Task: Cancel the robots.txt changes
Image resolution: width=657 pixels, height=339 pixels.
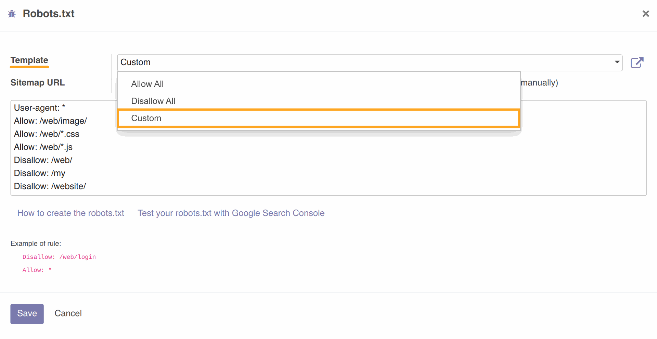Action: [x=68, y=313]
